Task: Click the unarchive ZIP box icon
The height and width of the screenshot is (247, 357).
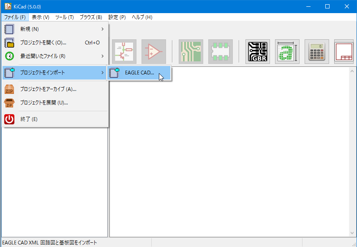Action: pos(9,103)
